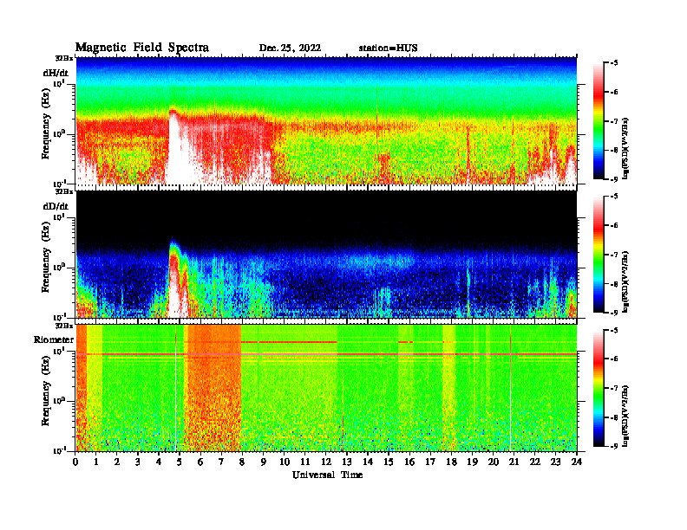
Task: Click the dD/dt spectrogram panel
Action: 326,254
